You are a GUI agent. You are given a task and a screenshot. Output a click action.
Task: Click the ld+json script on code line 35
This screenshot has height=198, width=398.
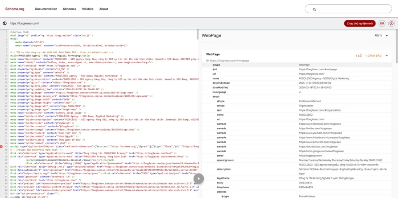[104, 146]
